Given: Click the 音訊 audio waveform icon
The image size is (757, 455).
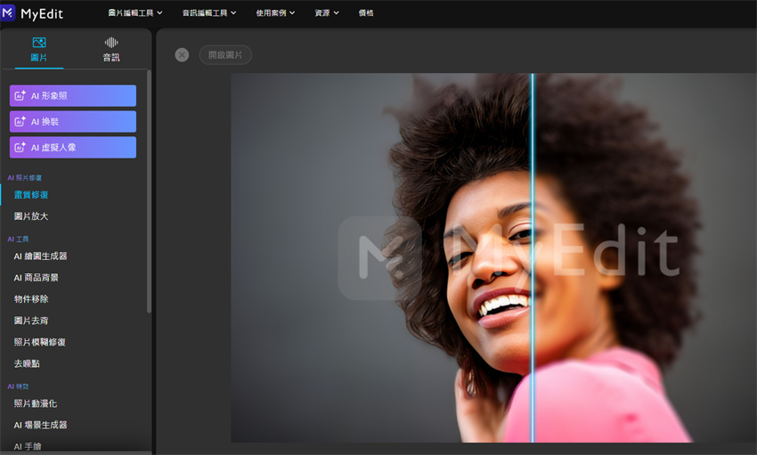Looking at the screenshot, I should (x=111, y=43).
